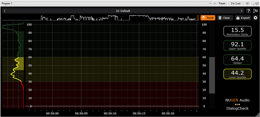Click the Clear button
Viewport: 260px width, 117px height.
[224, 18]
